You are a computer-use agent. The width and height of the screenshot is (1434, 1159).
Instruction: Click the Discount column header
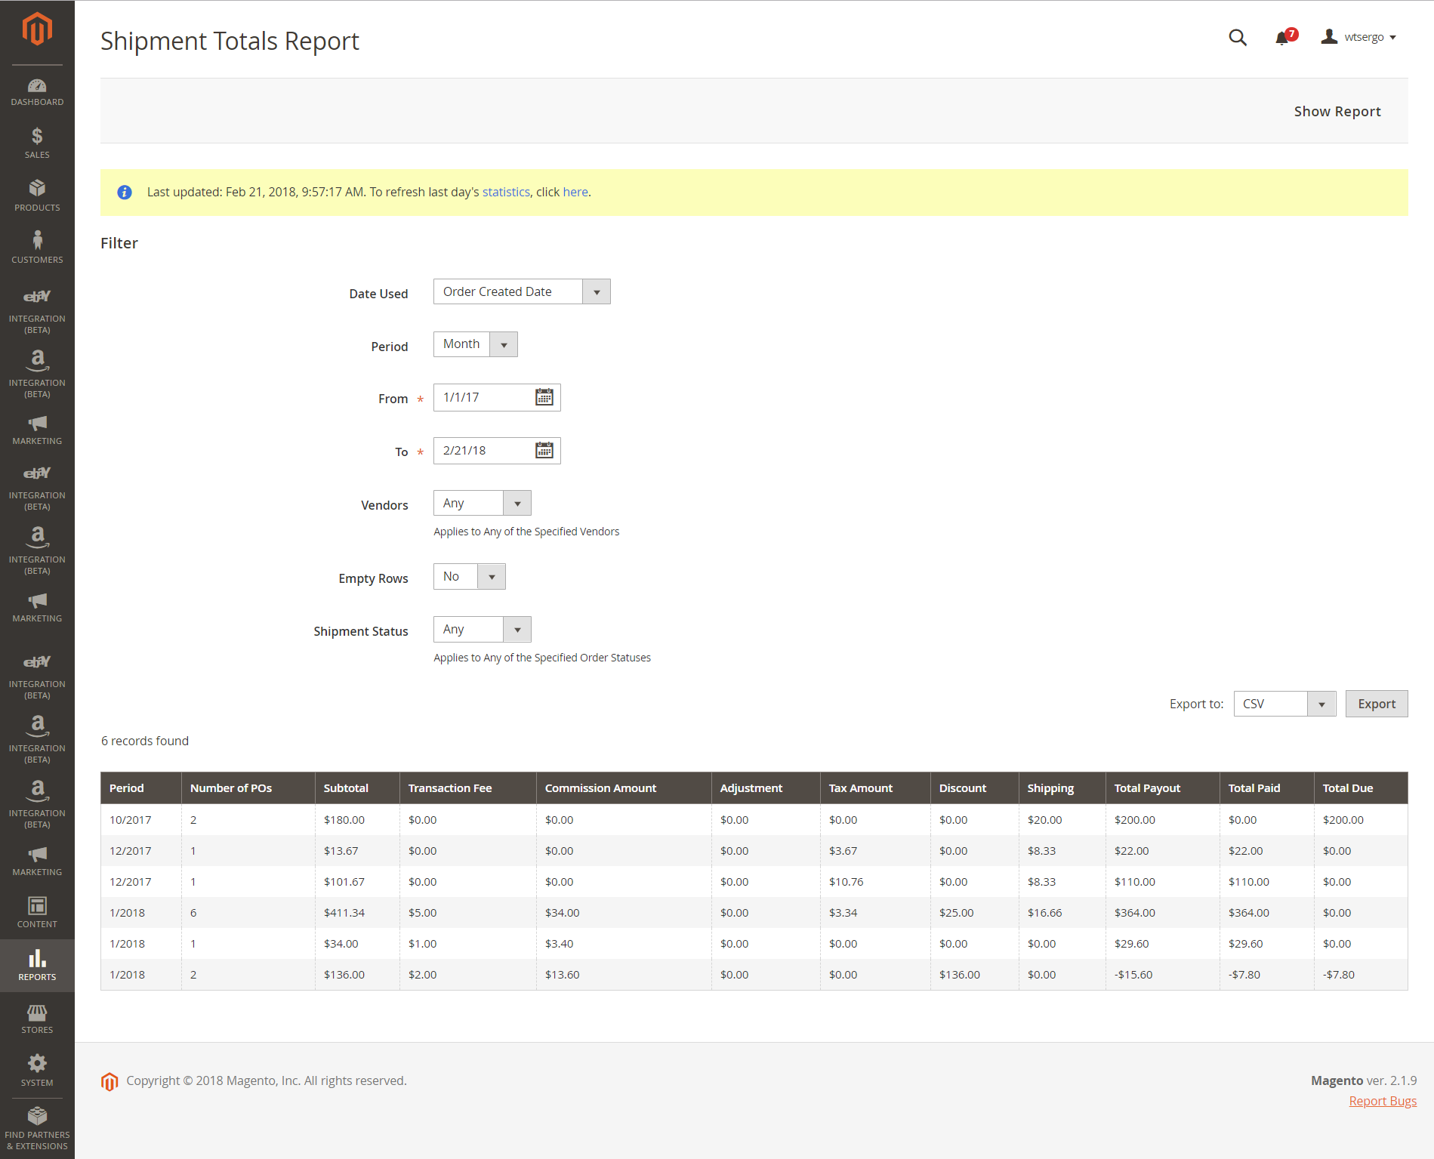point(975,788)
